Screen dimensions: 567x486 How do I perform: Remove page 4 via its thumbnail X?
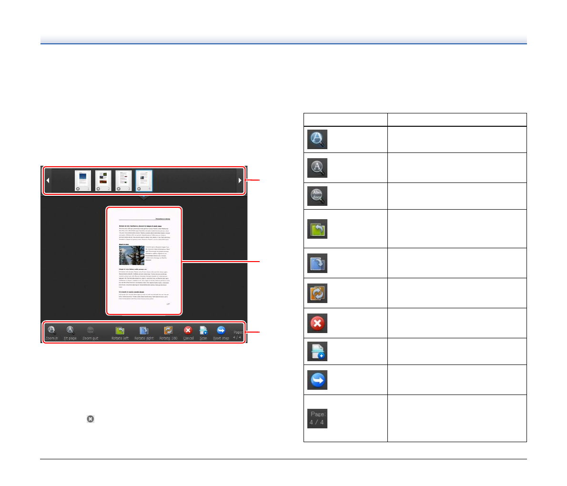click(x=139, y=189)
